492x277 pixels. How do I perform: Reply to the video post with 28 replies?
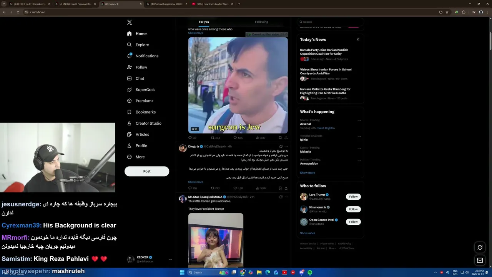192,138
